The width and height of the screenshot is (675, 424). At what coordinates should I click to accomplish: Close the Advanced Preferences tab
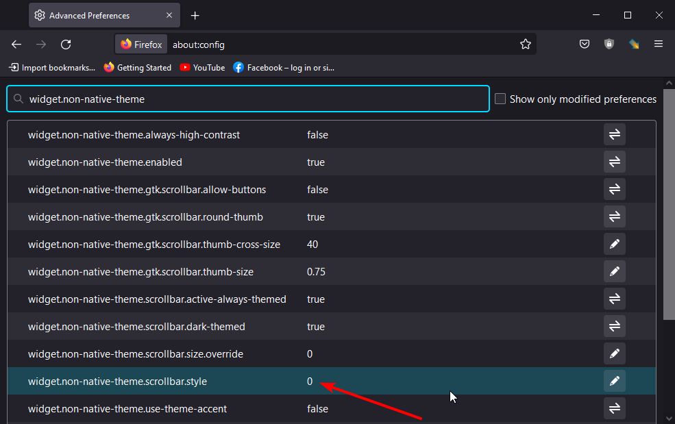(169, 15)
